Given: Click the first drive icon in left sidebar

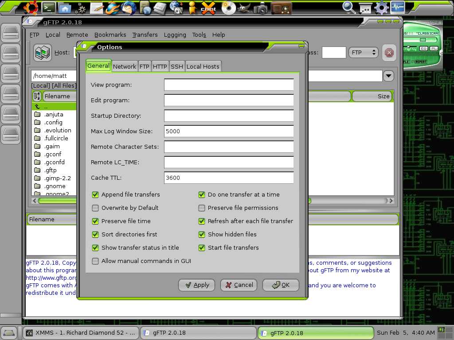Looking at the screenshot, I should (11, 33).
